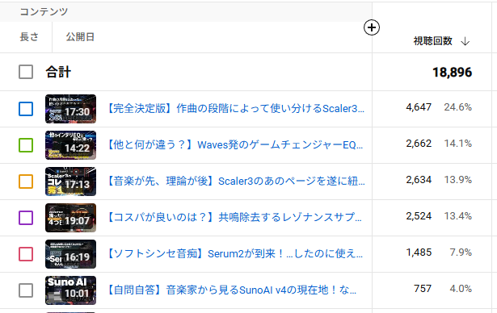Image resolution: width=497 pixels, height=313 pixels.
Task: Toggle the red checkbox for the Serum2 video
Action: (x=26, y=254)
